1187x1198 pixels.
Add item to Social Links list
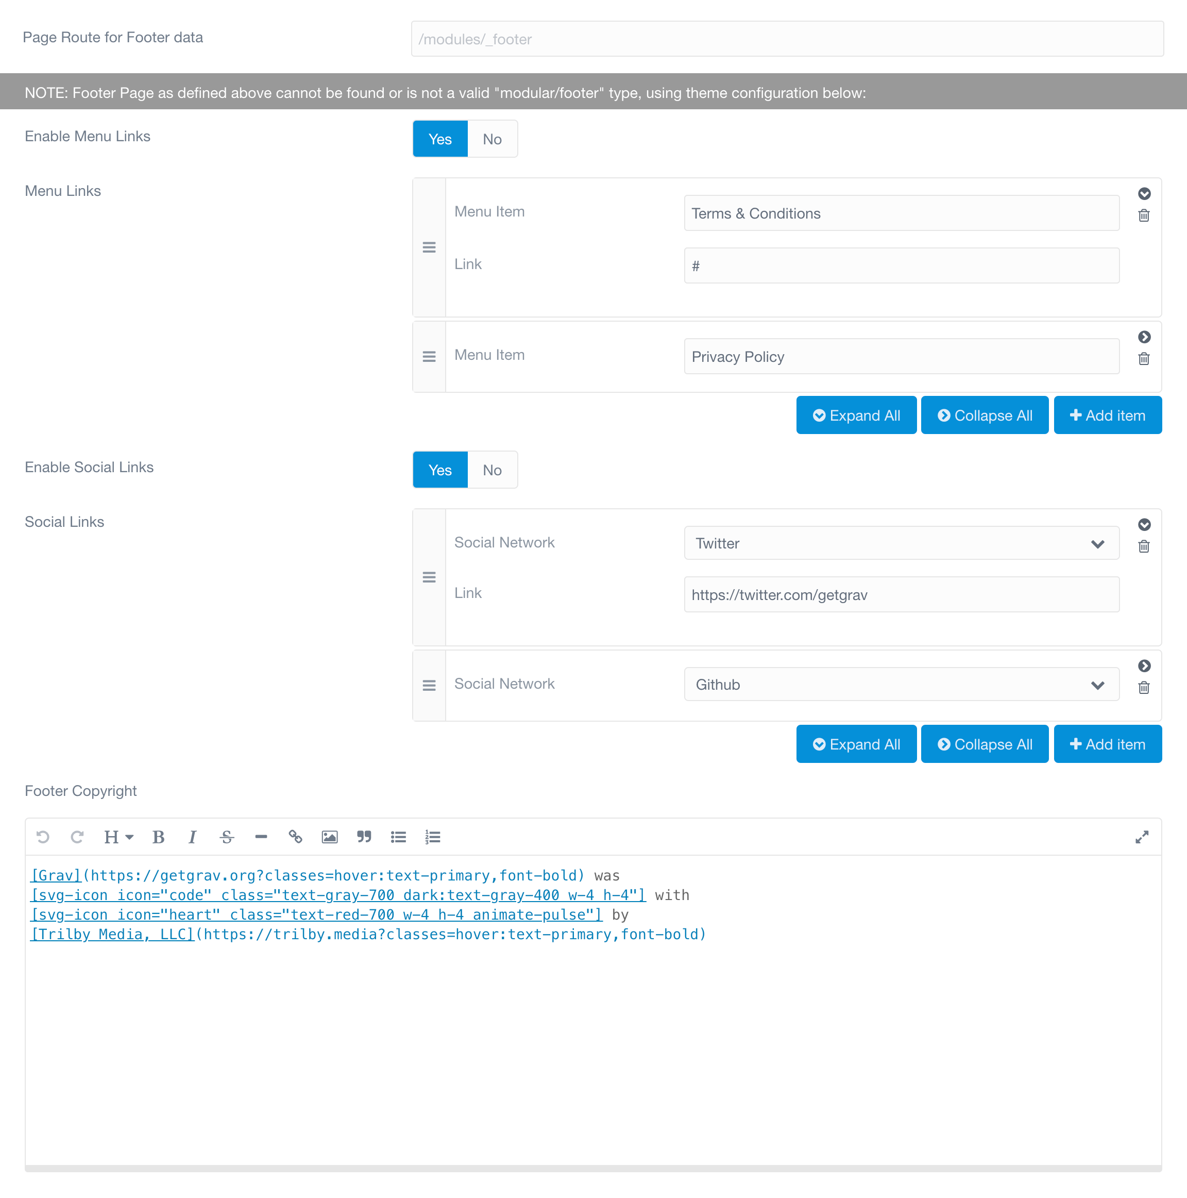click(x=1108, y=744)
